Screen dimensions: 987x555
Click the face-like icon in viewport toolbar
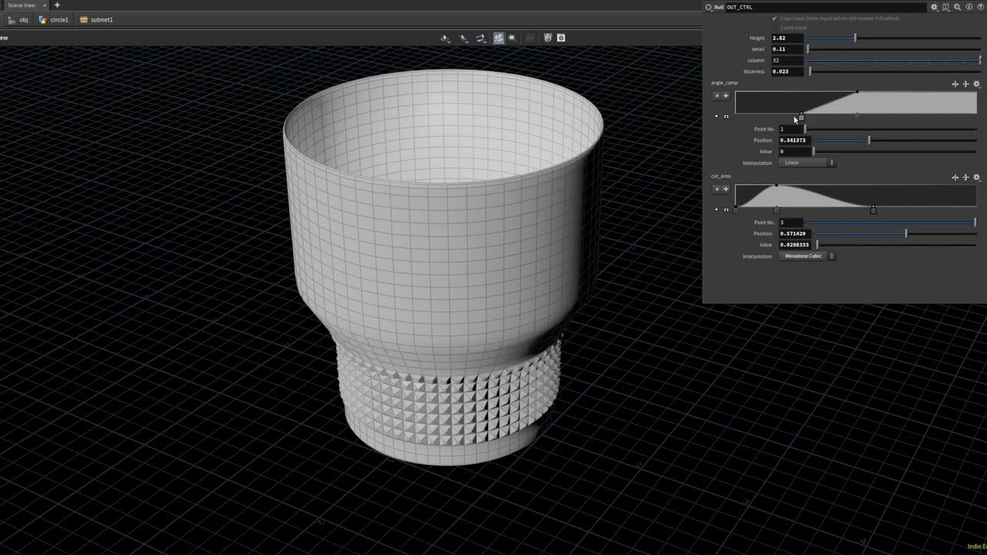click(547, 38)
